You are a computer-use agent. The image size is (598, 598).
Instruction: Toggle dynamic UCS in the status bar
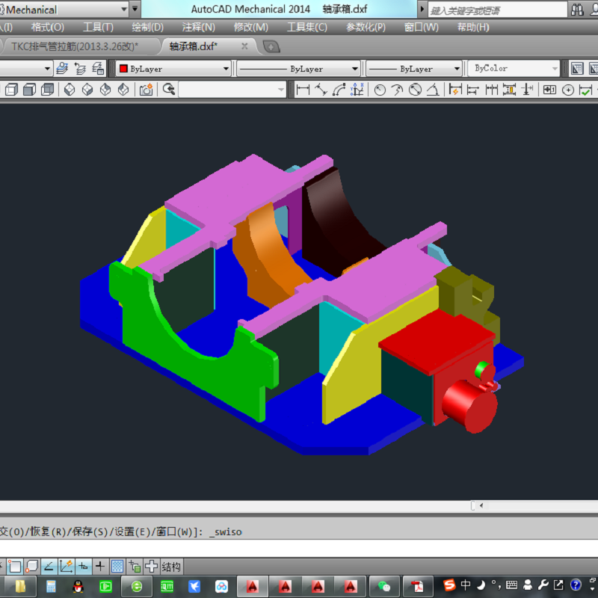pos(67,567)
